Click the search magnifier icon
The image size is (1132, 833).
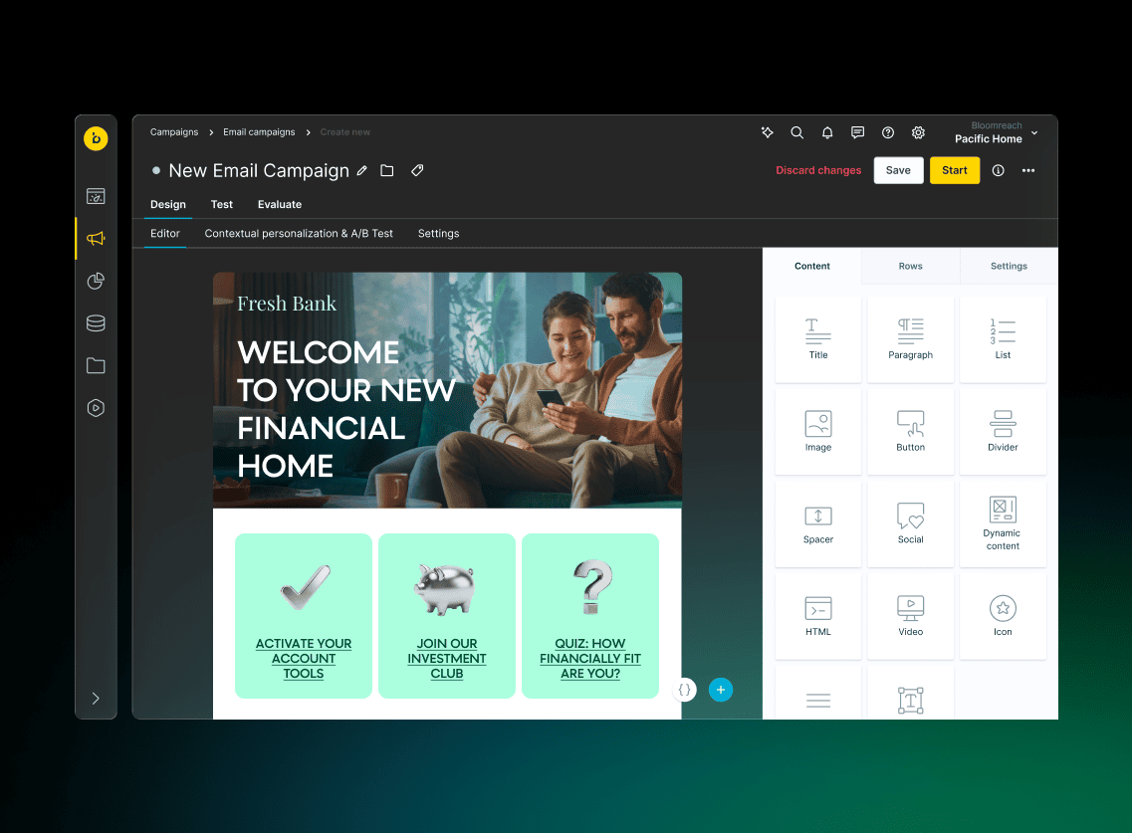[x=796, y=132]
